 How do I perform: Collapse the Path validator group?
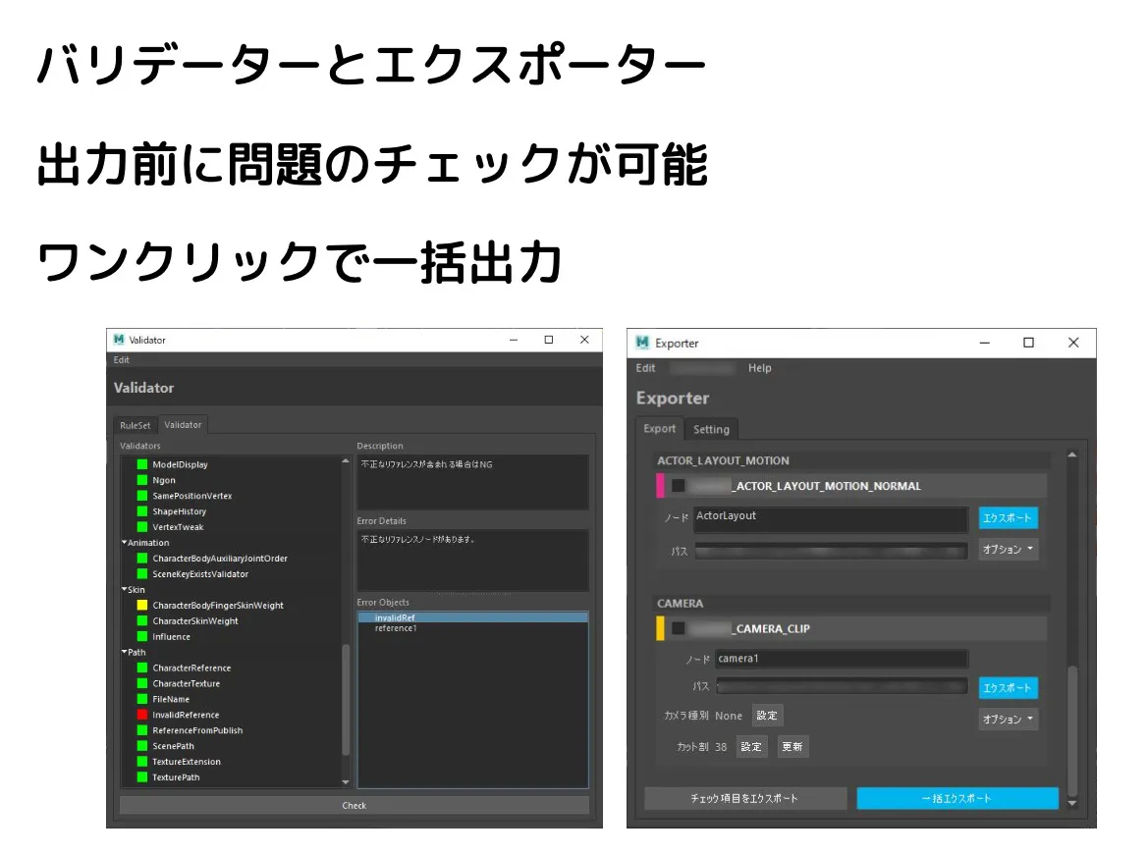(x=127, y=652)
